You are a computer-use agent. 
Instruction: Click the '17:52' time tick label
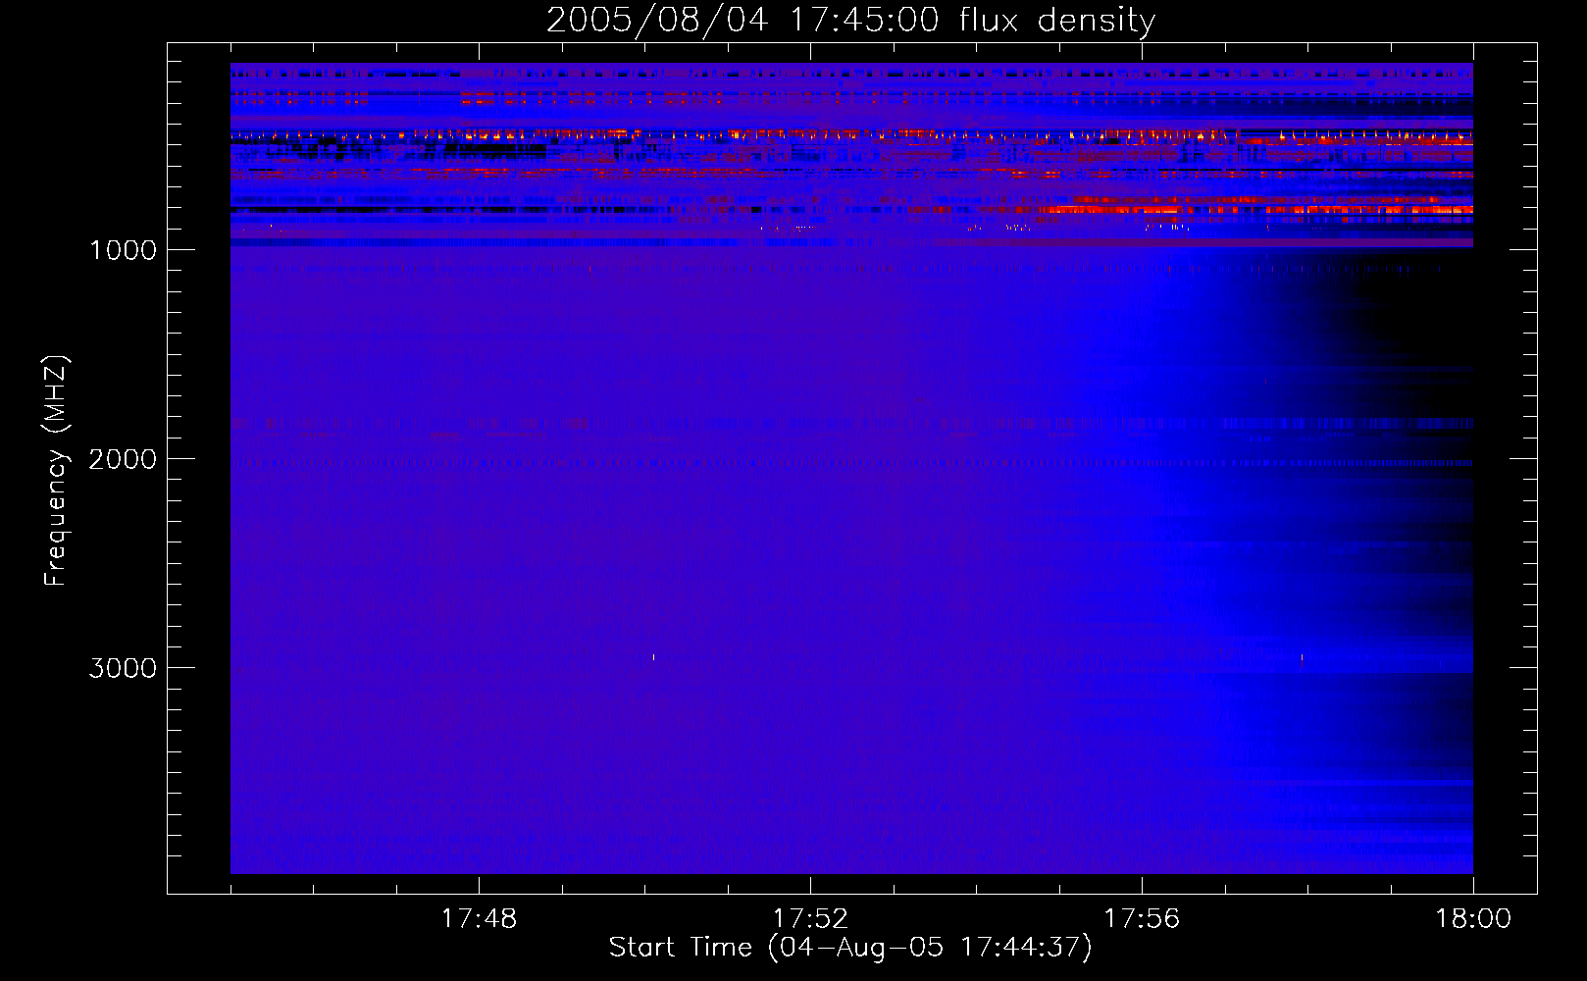[x=810, y=919]
